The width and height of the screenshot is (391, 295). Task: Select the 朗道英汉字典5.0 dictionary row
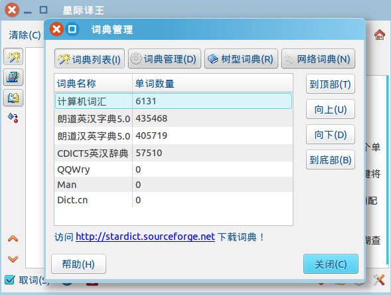[x=173, y=118]
